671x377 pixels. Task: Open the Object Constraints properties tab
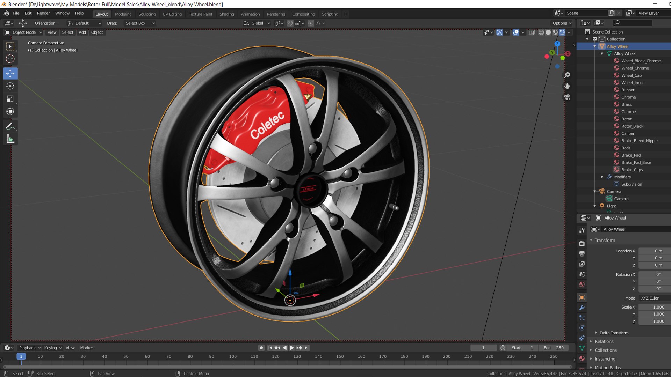point(582,338)
